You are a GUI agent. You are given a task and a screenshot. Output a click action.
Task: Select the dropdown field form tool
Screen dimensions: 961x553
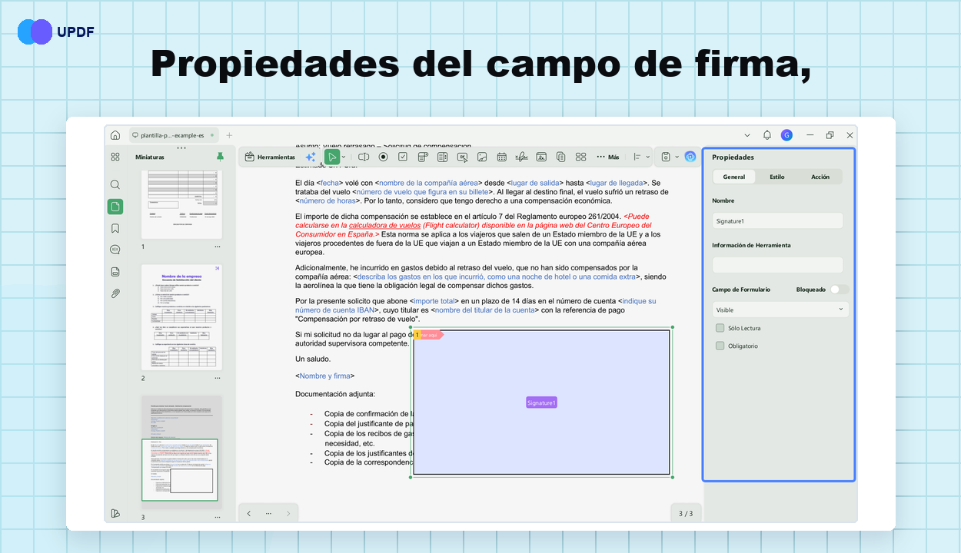click(x=423, y=157)
